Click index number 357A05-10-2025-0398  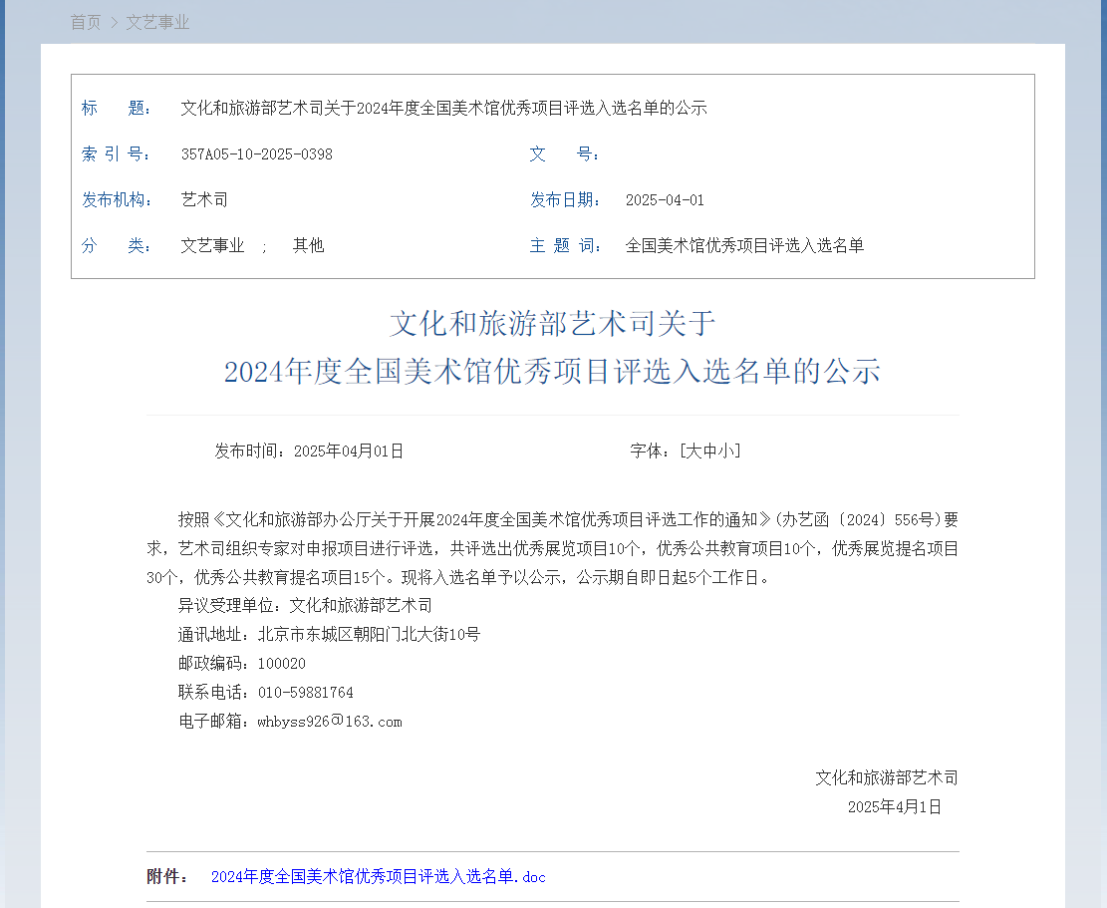click(x=256, y=154)
